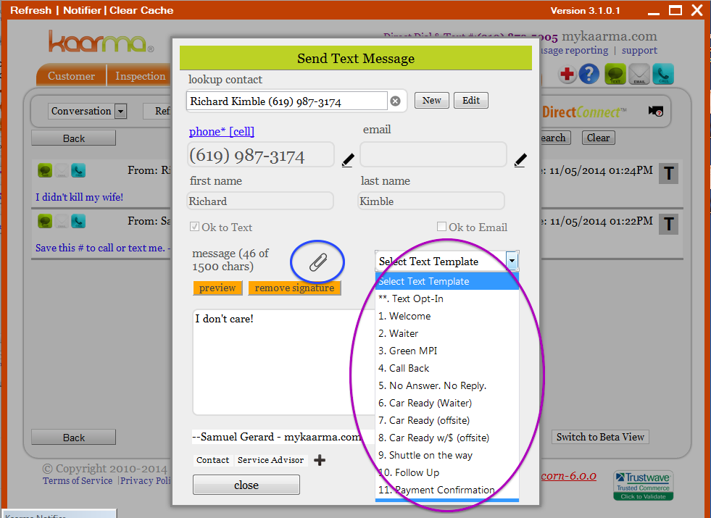Screen dimensions: 711x518
Task: Click the pencil icon next to the phone field
Action: point(348,160)
